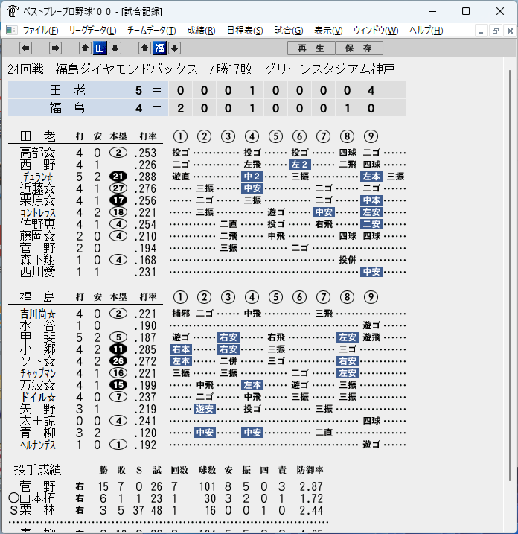Click デュラン's home run count 21 badge

[x=118, y=177]
